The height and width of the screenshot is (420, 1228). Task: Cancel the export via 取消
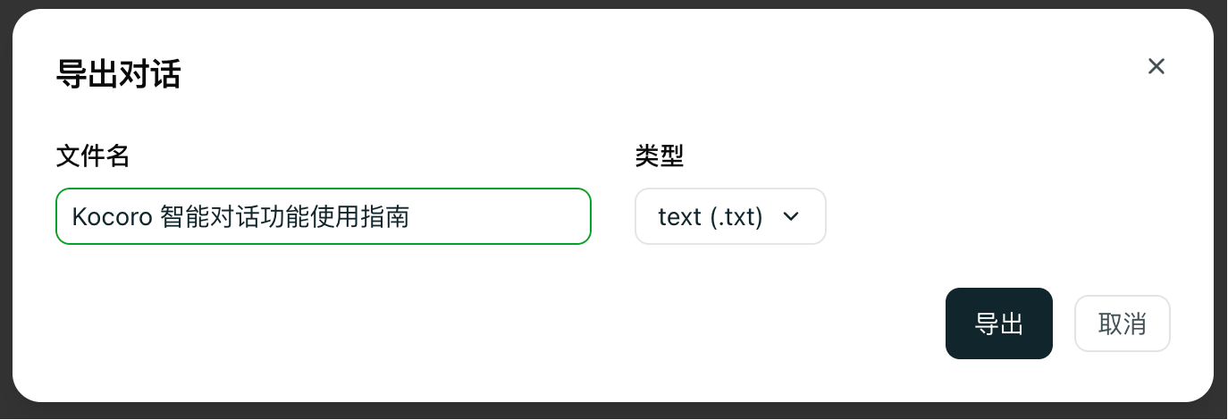(x=1122, y=323)
